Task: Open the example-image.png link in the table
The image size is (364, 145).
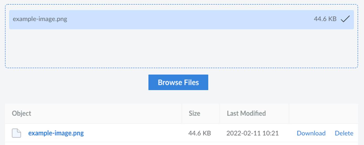Action: tap(56, 133)
